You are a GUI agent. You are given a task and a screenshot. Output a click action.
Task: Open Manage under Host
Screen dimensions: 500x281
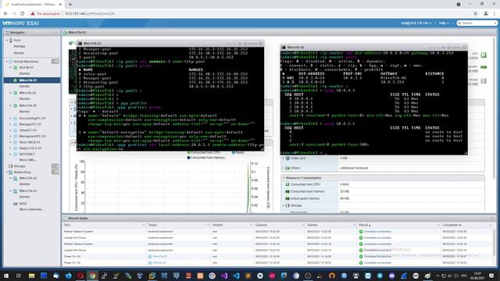point(19,47)
